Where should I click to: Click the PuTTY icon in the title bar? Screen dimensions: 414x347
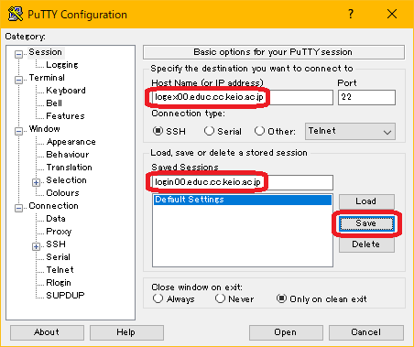[x=16, y=14]
